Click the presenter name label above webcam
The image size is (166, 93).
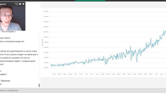(3, 4)
